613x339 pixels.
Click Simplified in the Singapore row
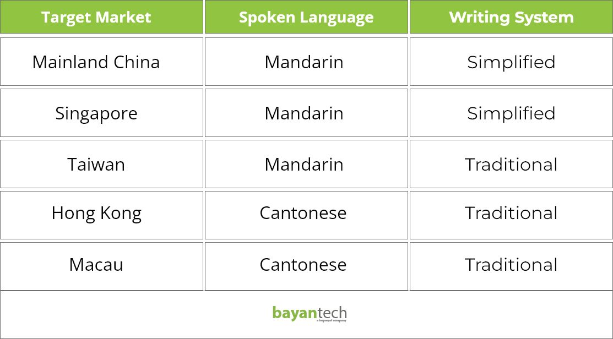click(511, 113)
